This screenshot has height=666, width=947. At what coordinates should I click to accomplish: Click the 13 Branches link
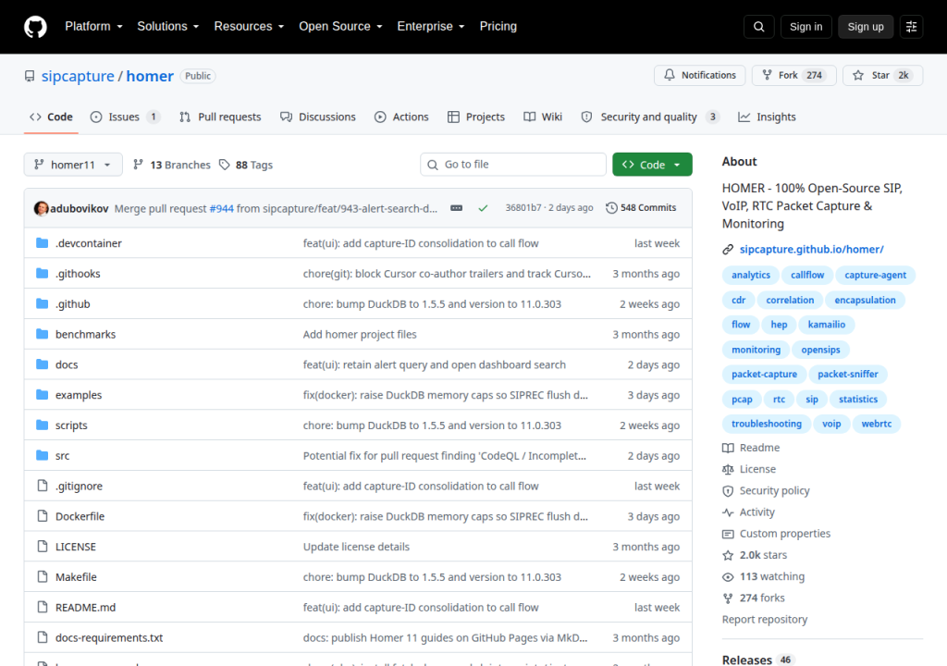tap(172, 165)
